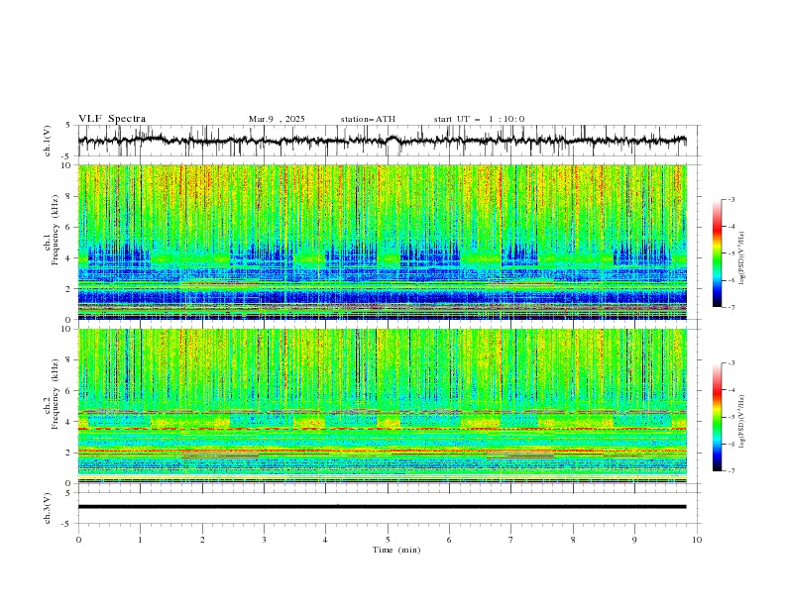Click the "-7" tick on ch.2 color bar
The width and height of the screenshot is (785, 606).
click(730, 470)
